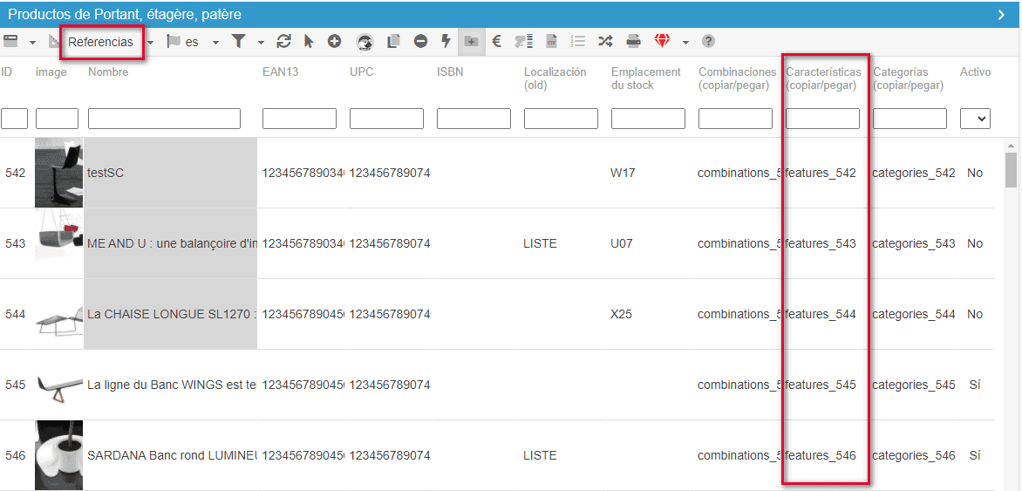Select the Referencias view
The width and height of the screenshot is (1022, 491).
(x=100, y=42)
